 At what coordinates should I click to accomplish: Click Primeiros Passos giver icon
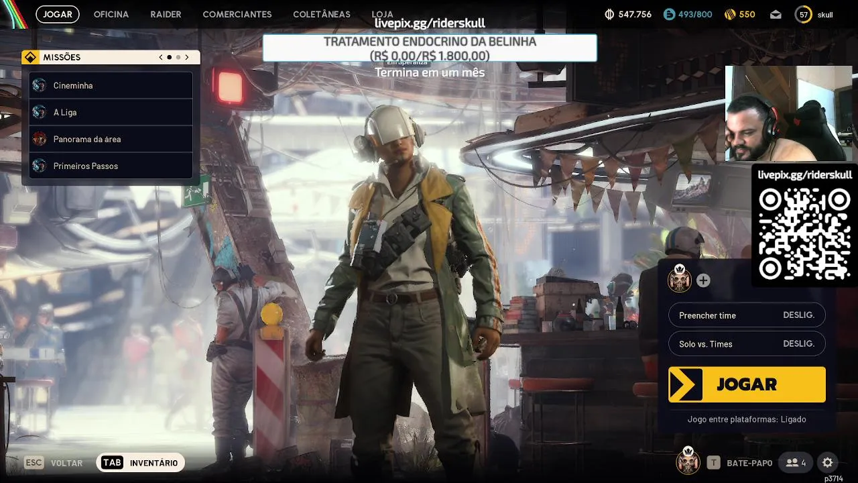point(40,166)
